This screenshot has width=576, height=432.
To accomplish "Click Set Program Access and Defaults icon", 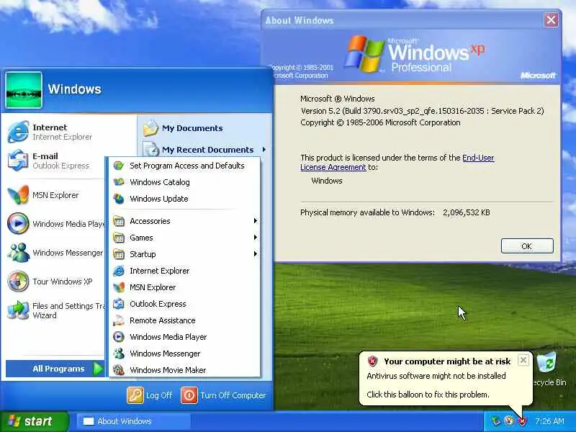I will click(119, 166).
